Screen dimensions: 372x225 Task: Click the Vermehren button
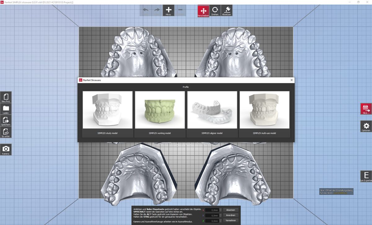(231, 221)
